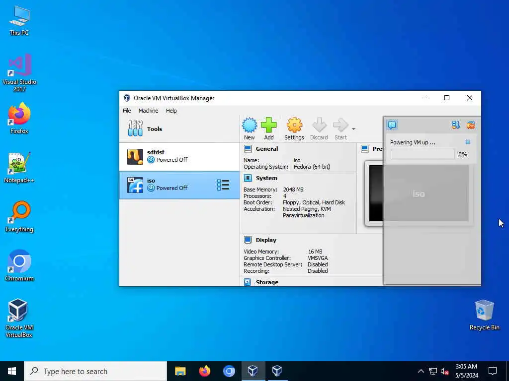Open Chromium desktop shortcut
Image resolution: width=509 pixels, height=381 pixels.
pos(19,265)
